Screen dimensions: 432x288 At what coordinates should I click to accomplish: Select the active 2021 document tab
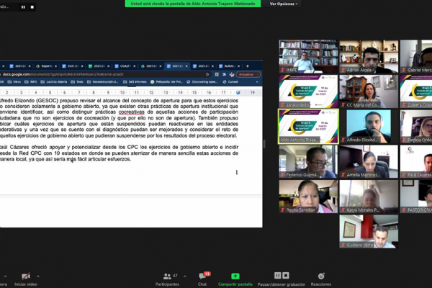point(177,66)
